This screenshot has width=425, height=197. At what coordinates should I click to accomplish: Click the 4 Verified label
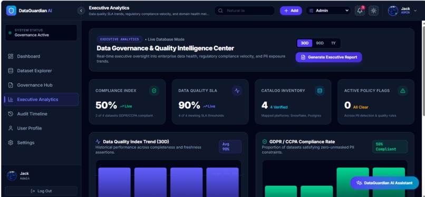point(278,107)
